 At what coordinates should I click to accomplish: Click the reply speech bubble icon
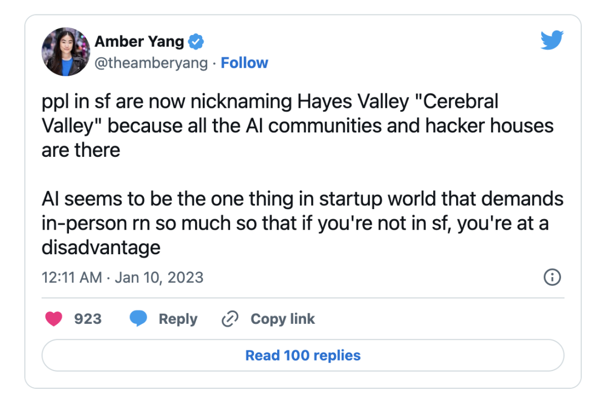pos(138,319)
